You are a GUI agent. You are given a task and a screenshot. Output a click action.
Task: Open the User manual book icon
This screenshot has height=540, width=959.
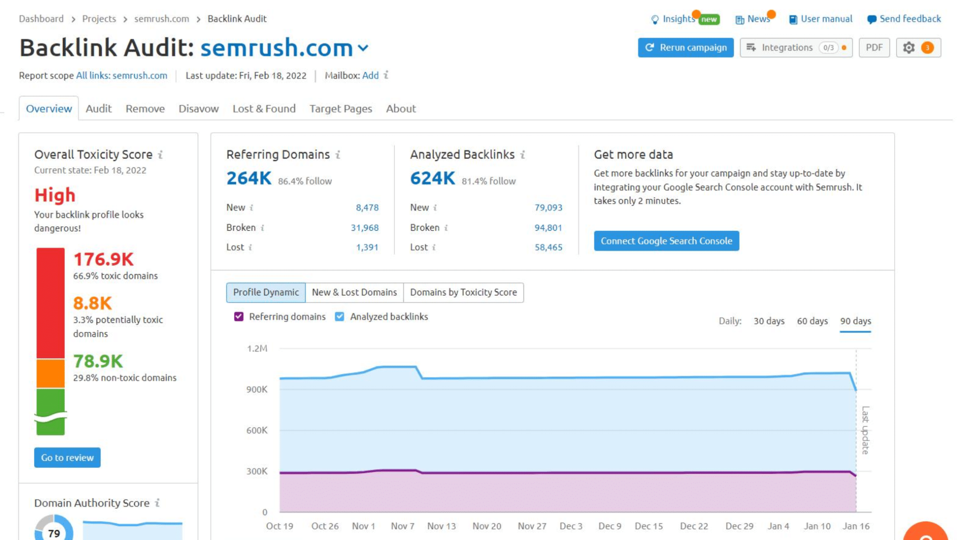coord(793,19)
